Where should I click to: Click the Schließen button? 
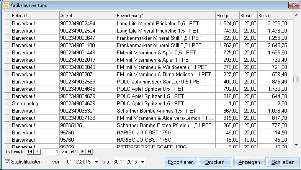coord(283,162)
